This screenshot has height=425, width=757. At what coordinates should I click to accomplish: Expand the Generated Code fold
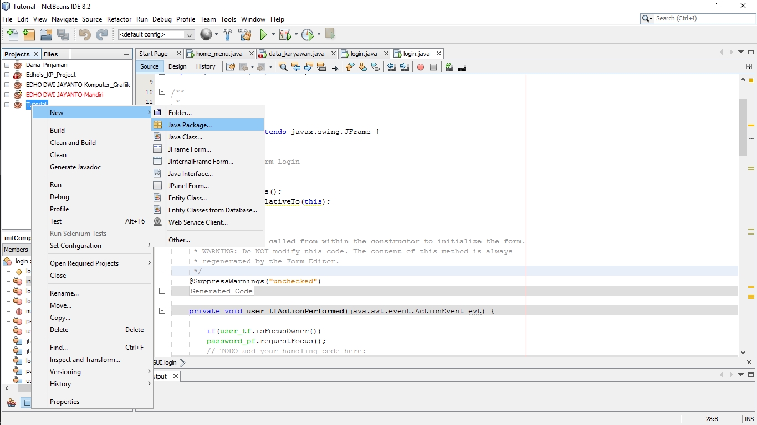162,291
